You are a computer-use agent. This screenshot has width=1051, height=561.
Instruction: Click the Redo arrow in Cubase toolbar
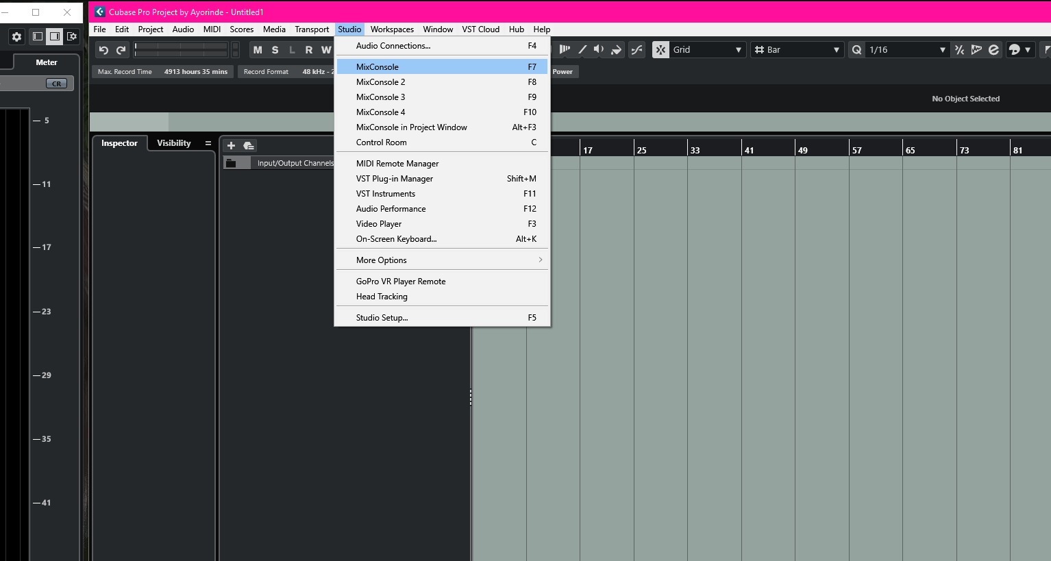pos(121,50)
